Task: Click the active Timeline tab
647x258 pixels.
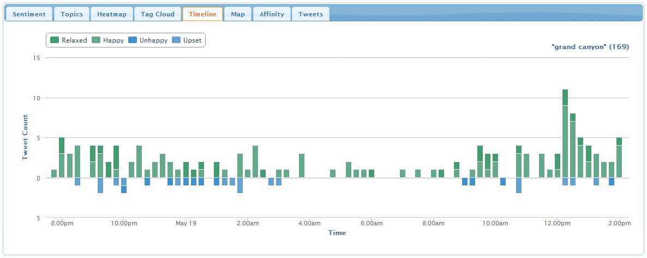Action: [202, 14]
